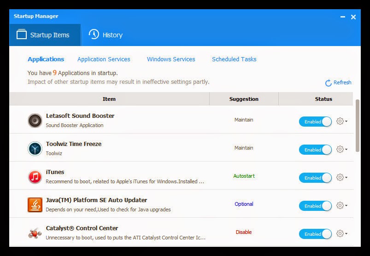Click the Letasoft Sound Booster speaker icon
The height and width of the screenshot is (256, 370).
pos(35,121)
